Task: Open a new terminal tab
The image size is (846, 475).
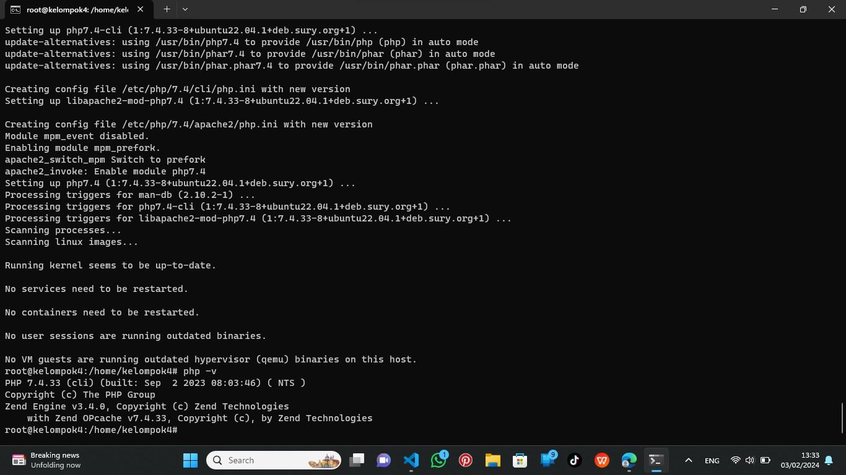Action: tap(167, 9)
